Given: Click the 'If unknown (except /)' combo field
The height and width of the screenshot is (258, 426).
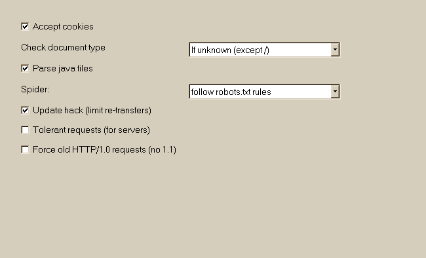Looking at the screenshot, I should (264, 50).
